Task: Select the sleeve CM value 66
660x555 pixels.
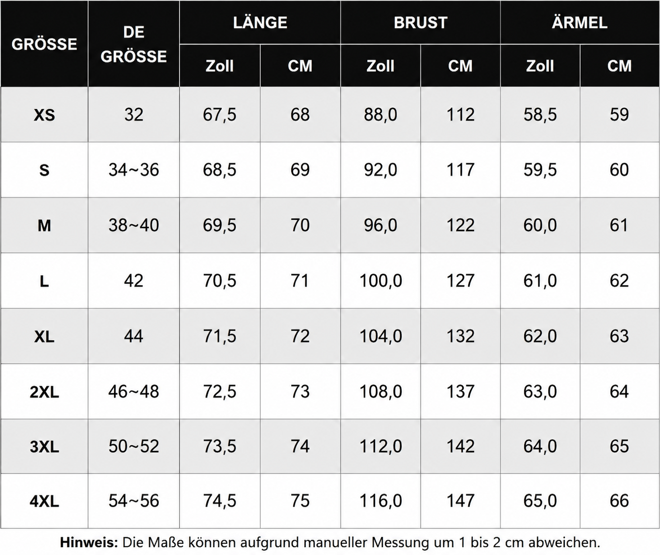Action: point(619,501)
